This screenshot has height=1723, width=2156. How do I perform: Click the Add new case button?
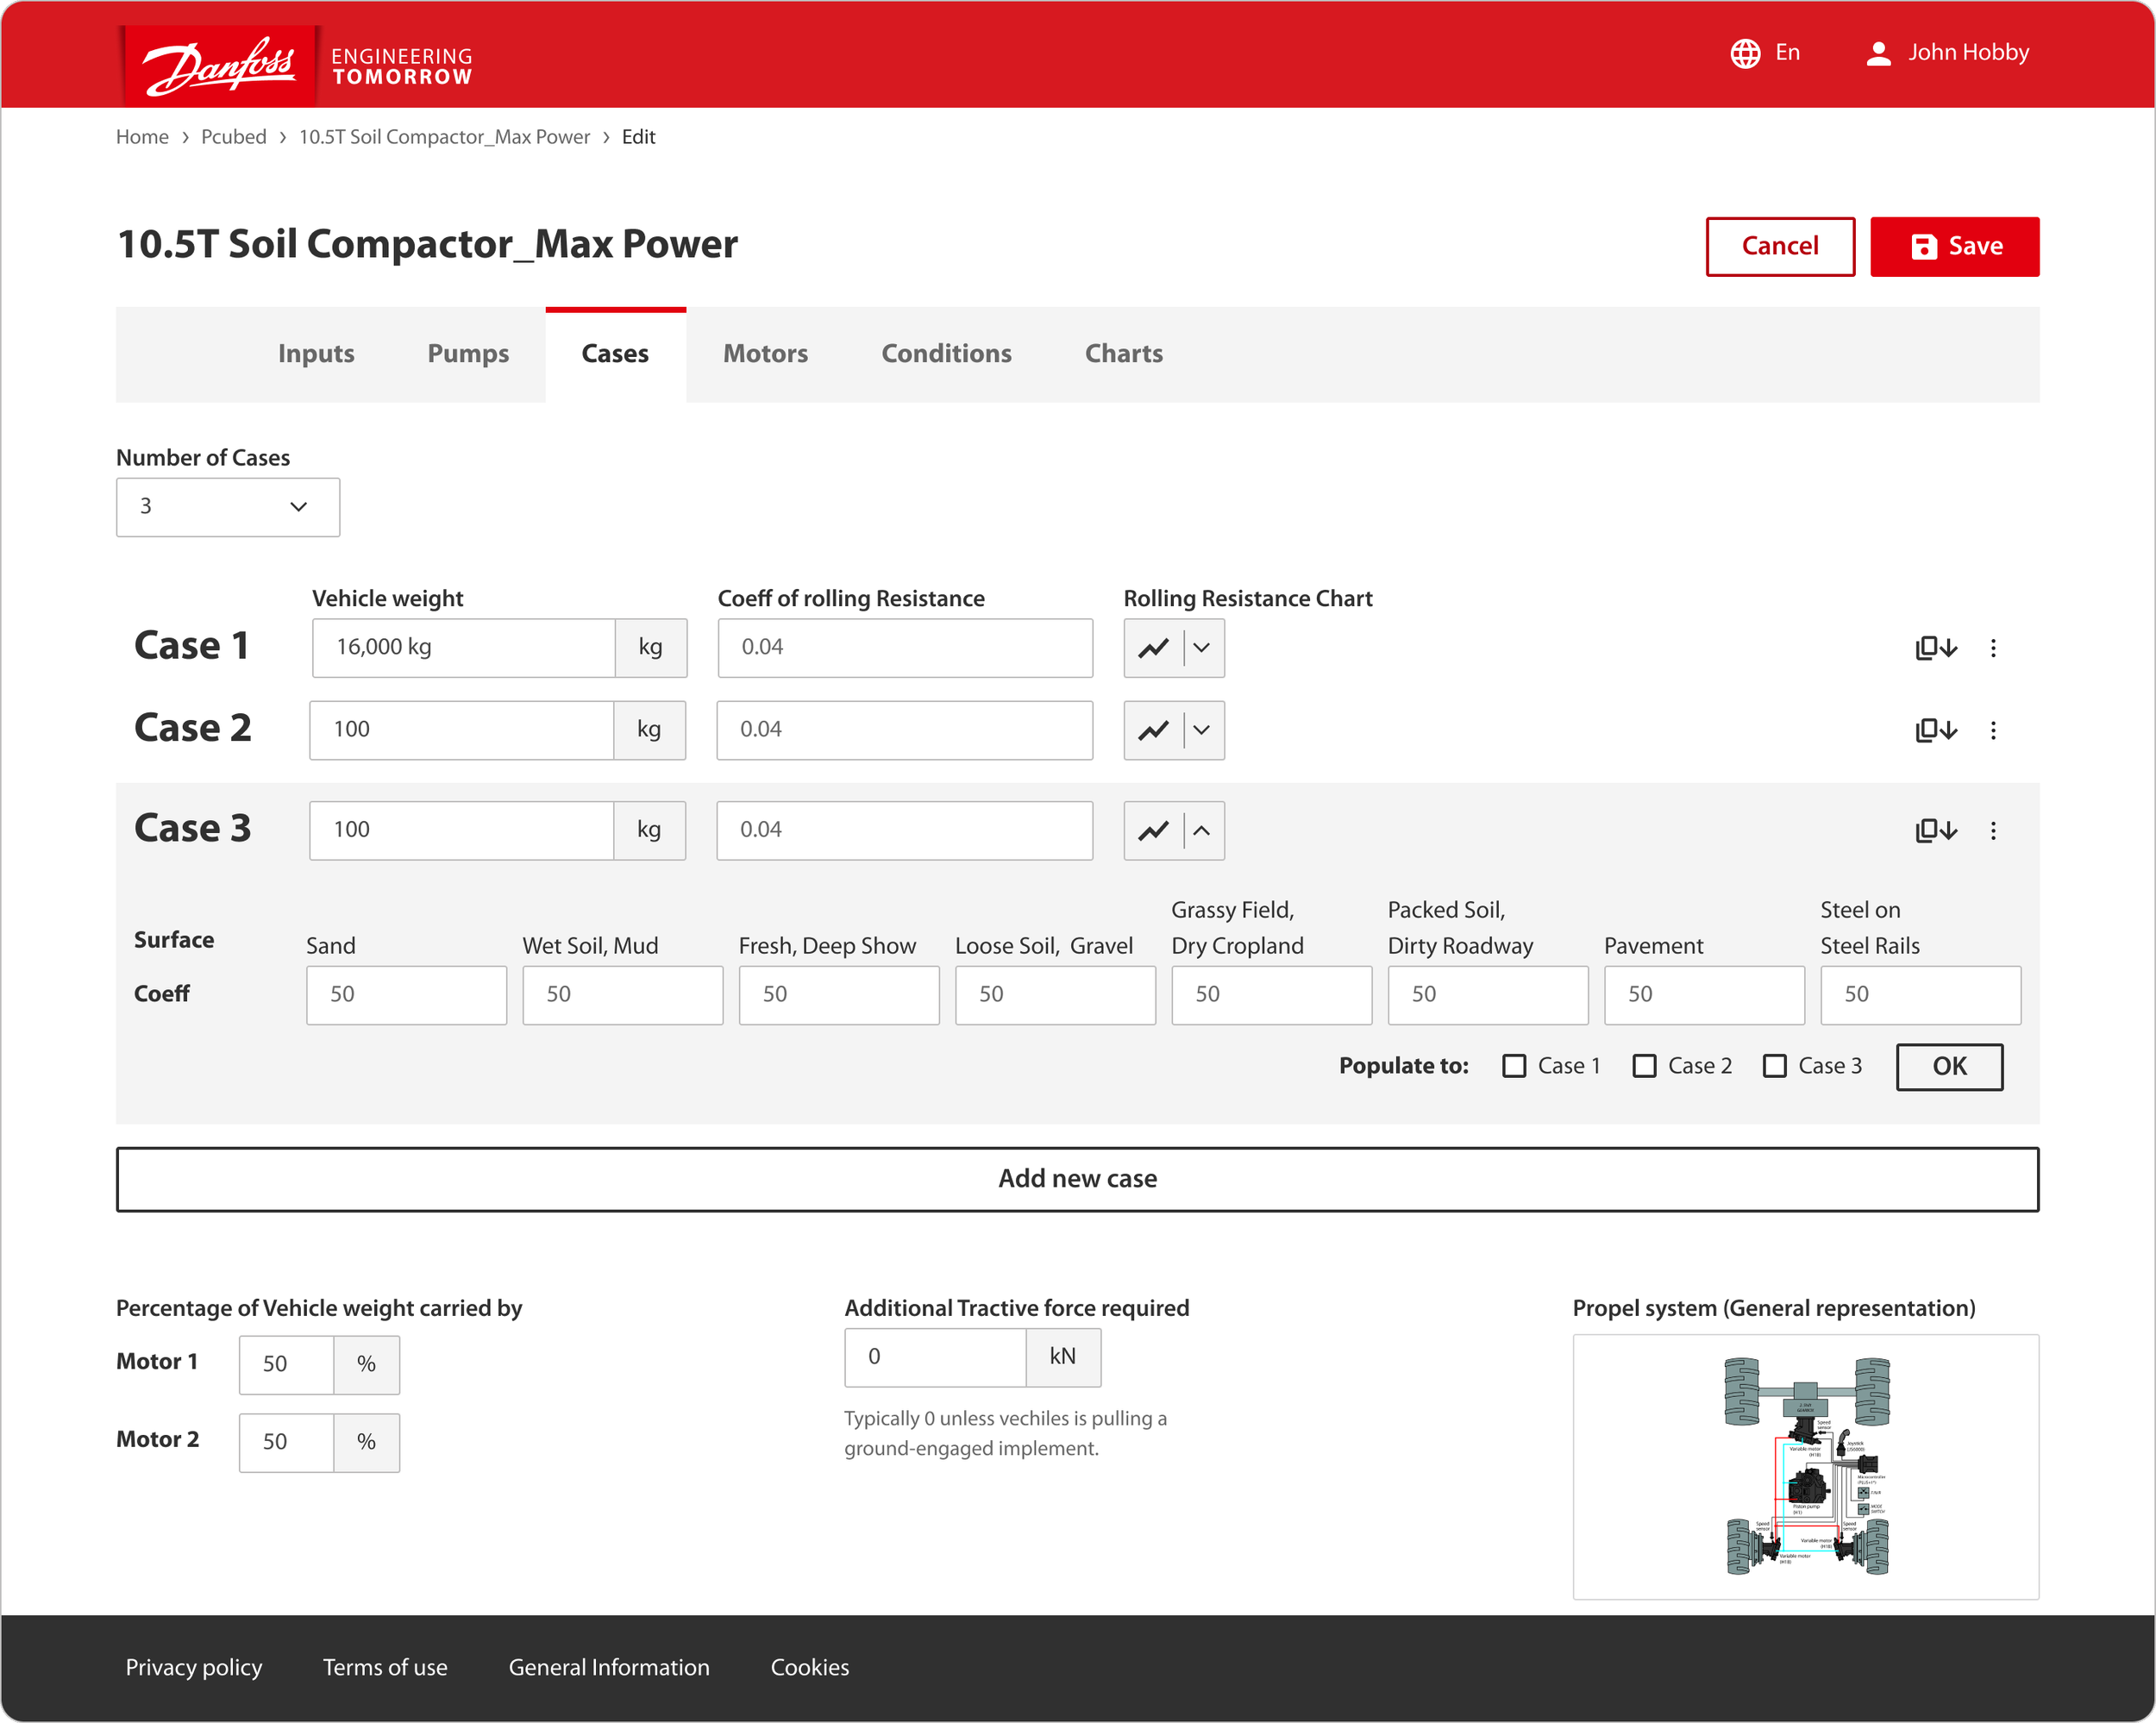(1077, 1179)
